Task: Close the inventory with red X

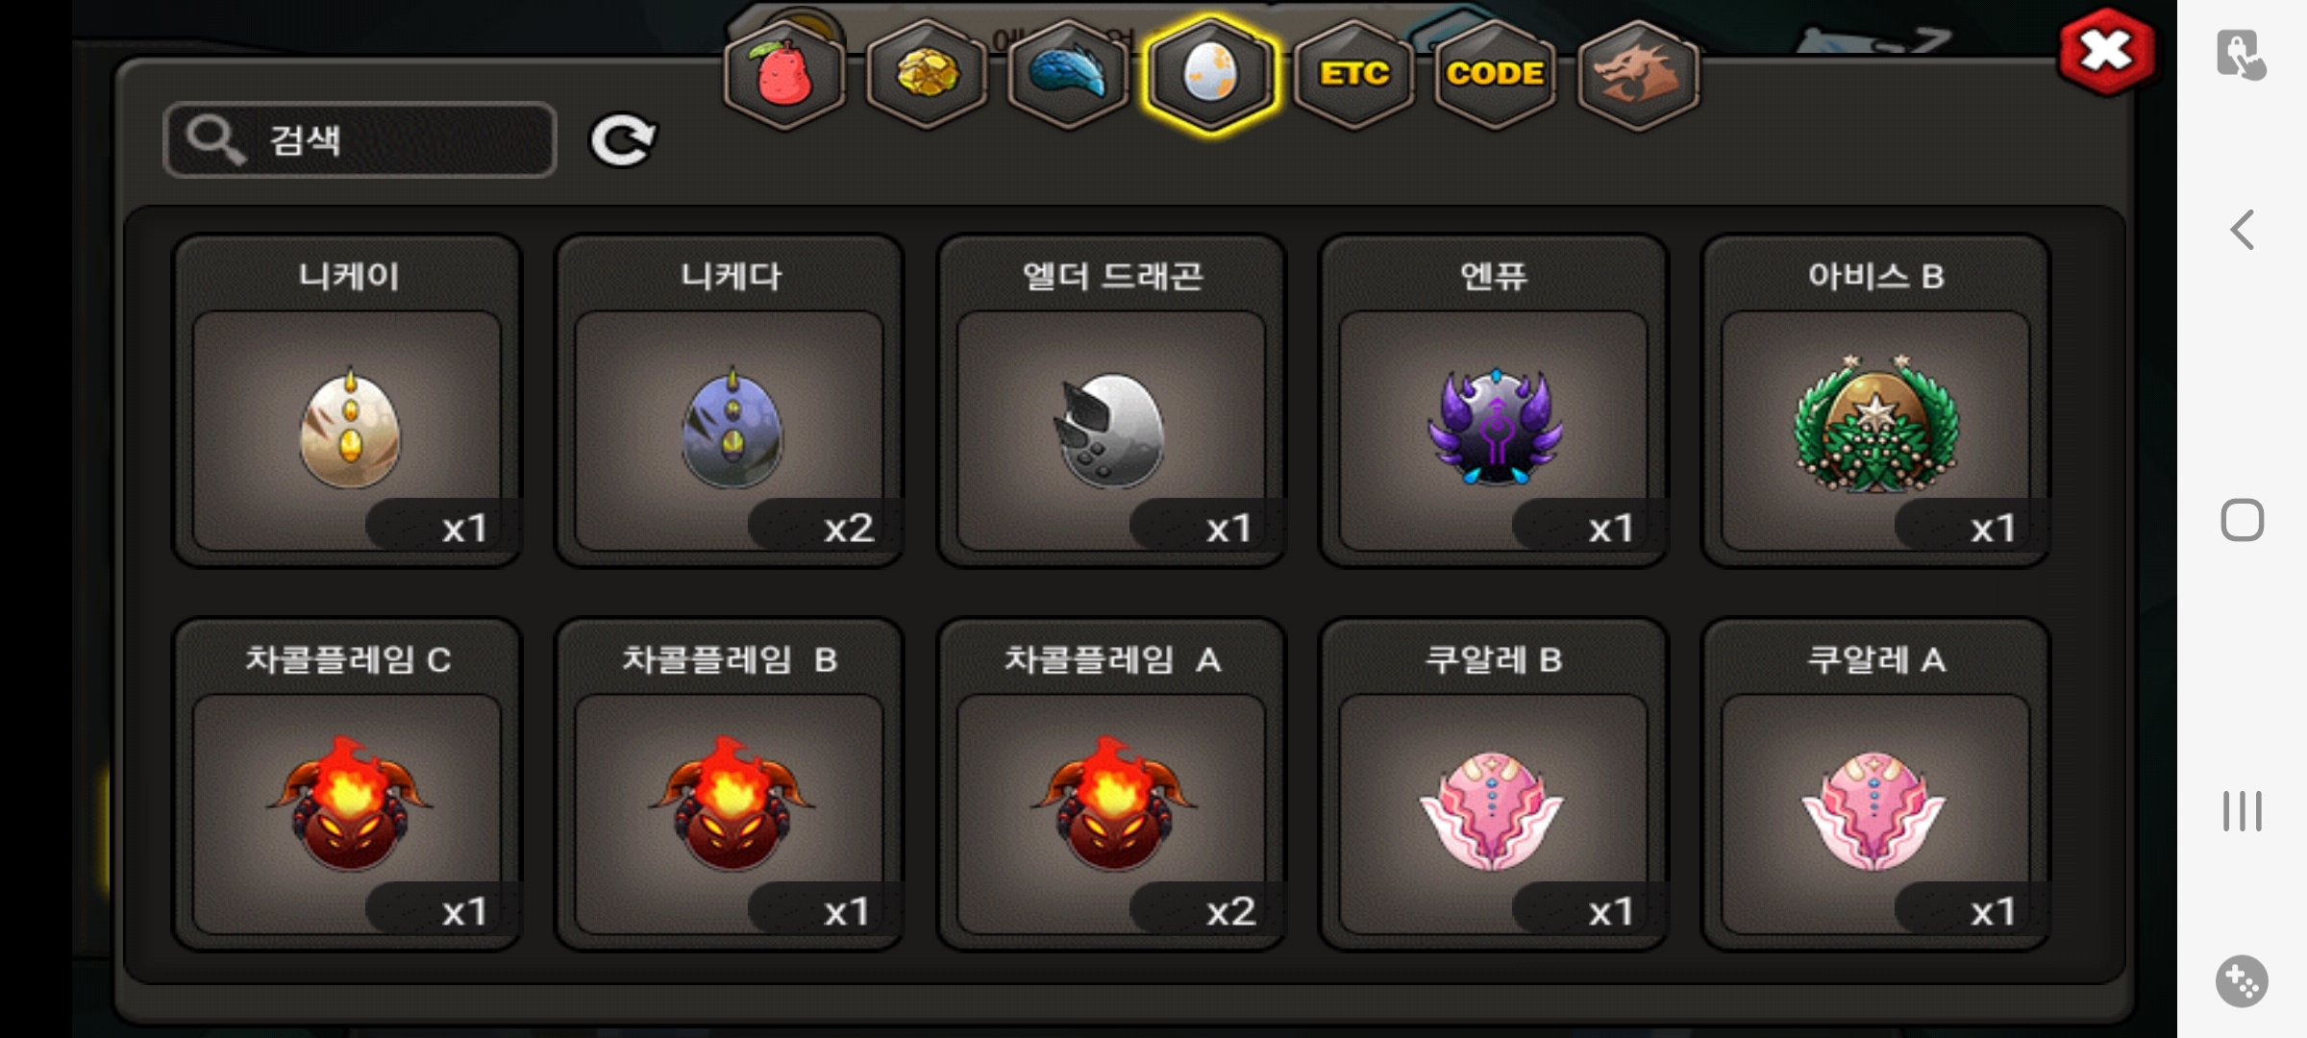Action: pos(2106,52)
